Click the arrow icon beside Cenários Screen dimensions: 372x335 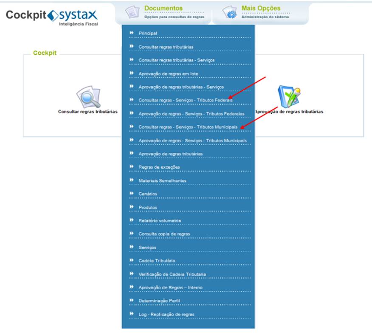tap(132, 193)
